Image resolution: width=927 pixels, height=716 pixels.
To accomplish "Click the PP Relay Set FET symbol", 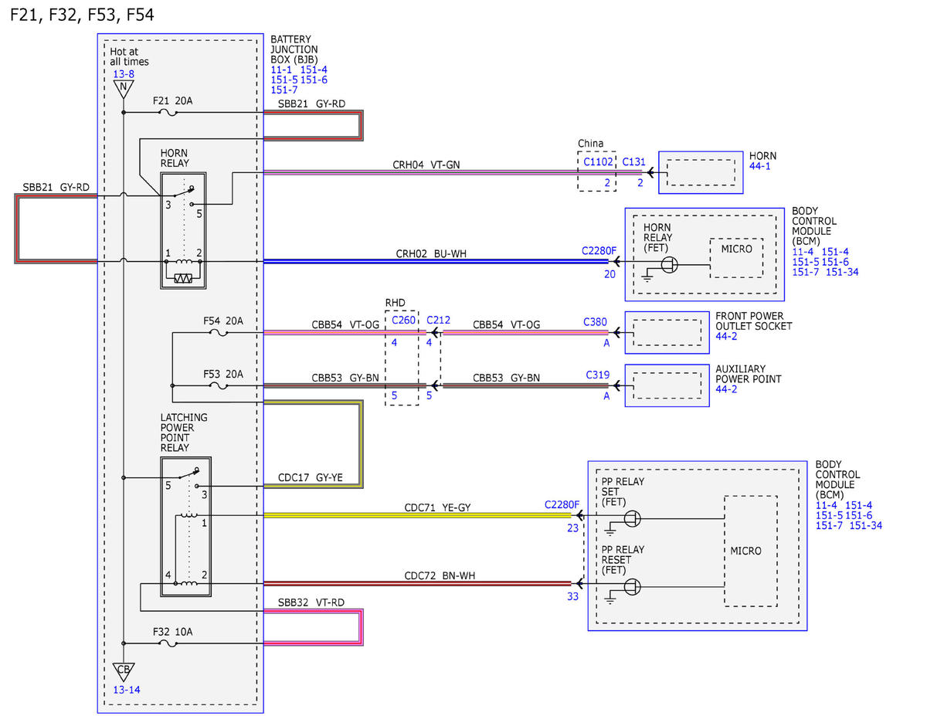I will pyautogui.click(x=633, y=518).
